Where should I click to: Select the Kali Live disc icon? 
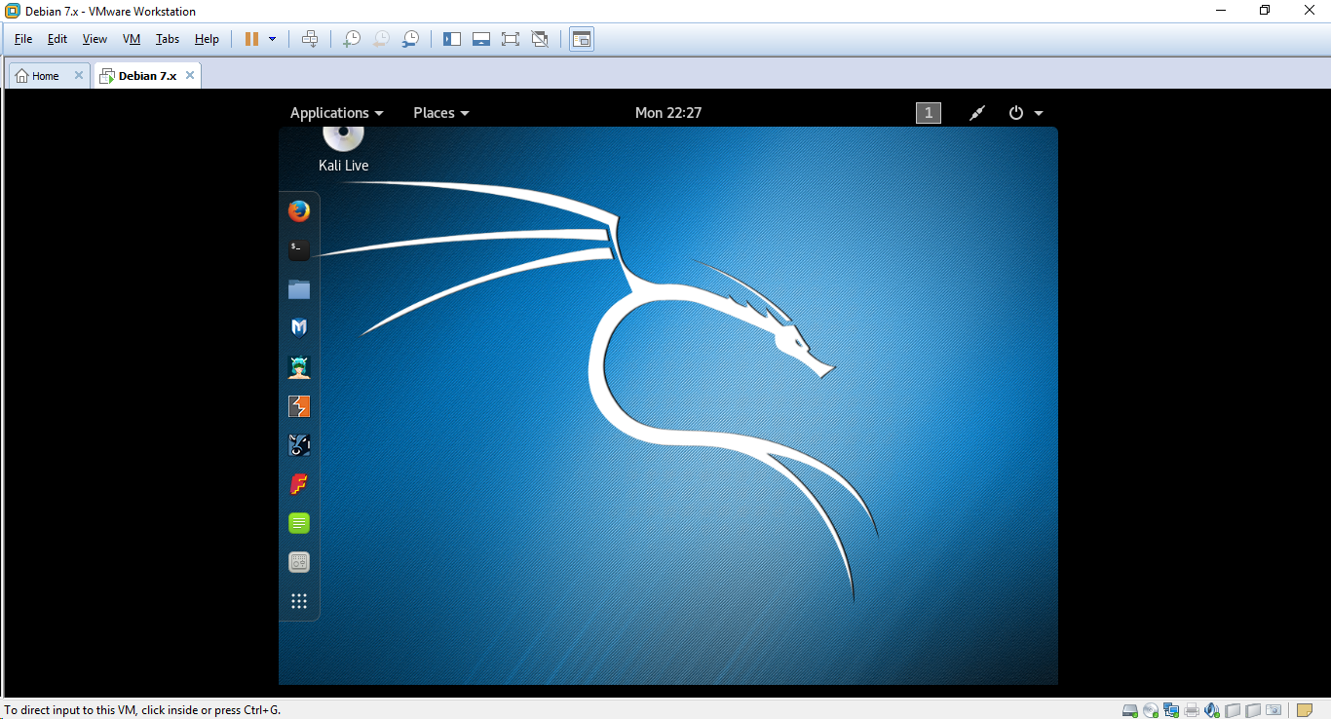(x=343, y=149)
